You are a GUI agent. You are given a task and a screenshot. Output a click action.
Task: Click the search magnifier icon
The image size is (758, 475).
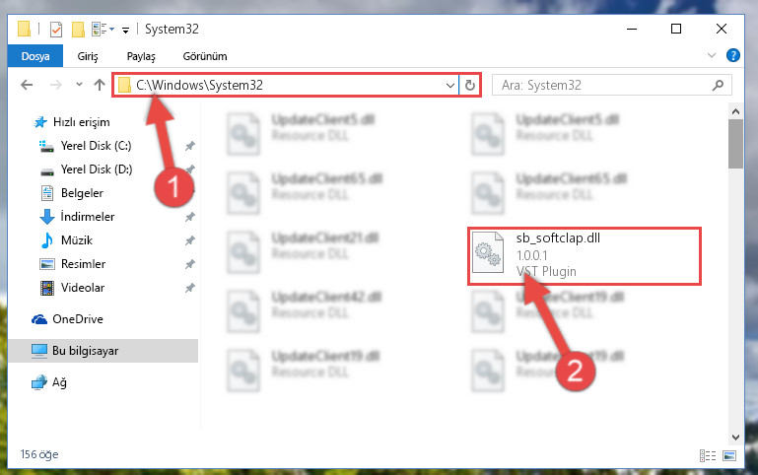718,86
